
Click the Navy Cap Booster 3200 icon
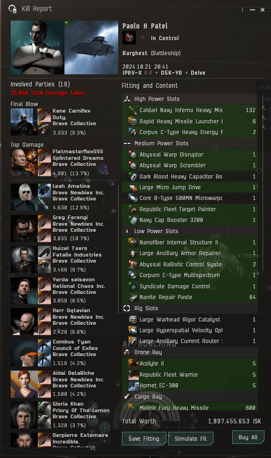click(133, 220)
